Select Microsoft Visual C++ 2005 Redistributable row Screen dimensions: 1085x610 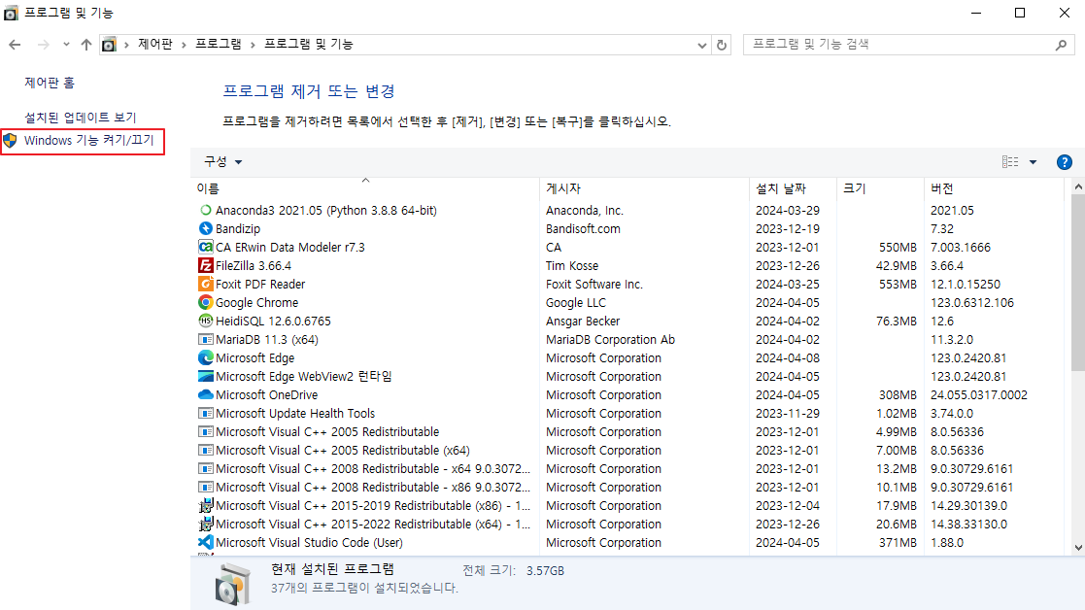[627, 431]
